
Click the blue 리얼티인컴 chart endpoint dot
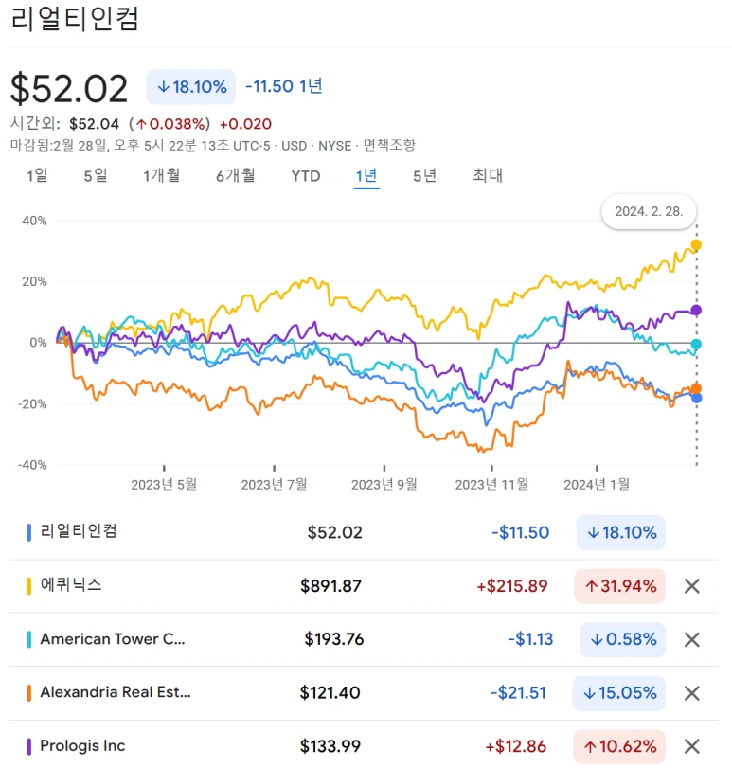696,398
